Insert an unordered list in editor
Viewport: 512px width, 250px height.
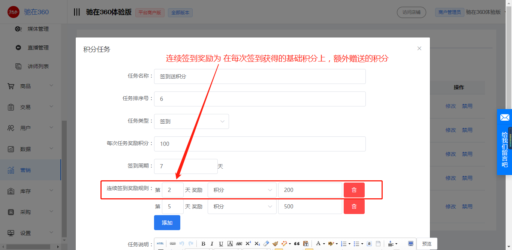pyautogui.click(x=356, y=244)
